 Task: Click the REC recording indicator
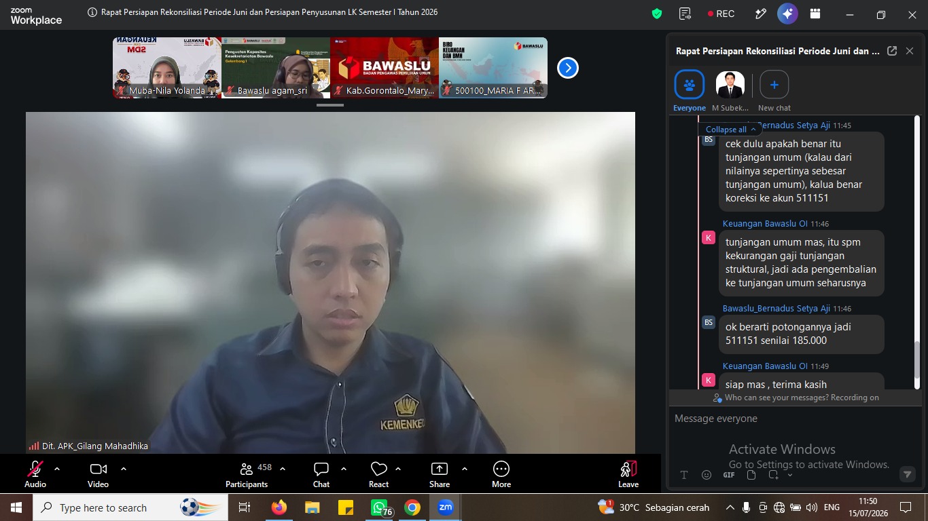coord(721,14)
